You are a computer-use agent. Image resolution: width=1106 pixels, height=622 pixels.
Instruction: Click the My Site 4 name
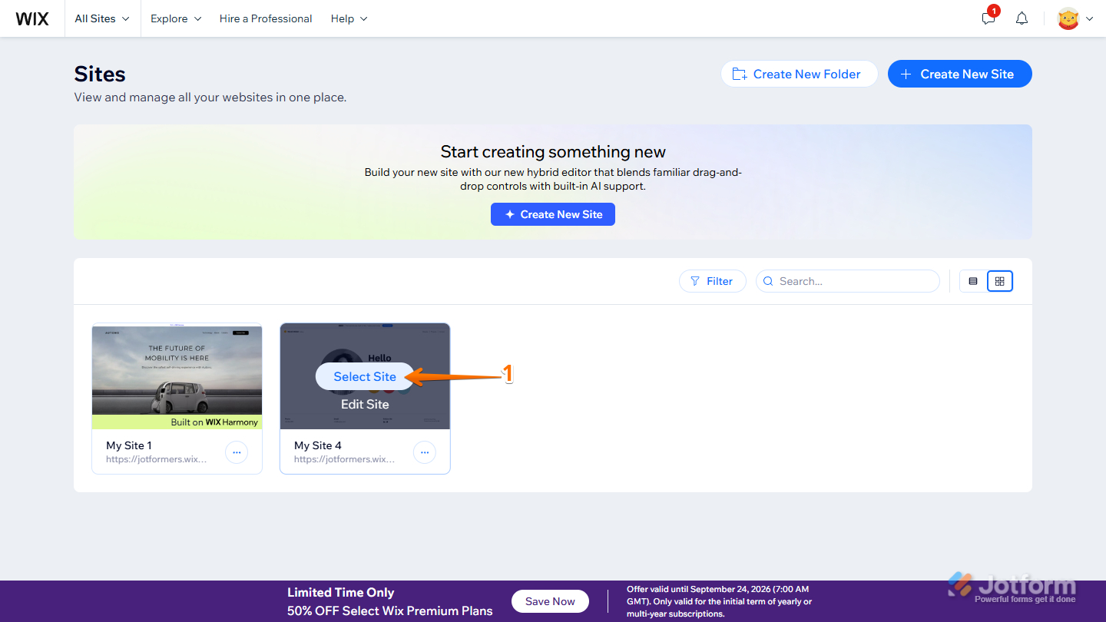318,445
